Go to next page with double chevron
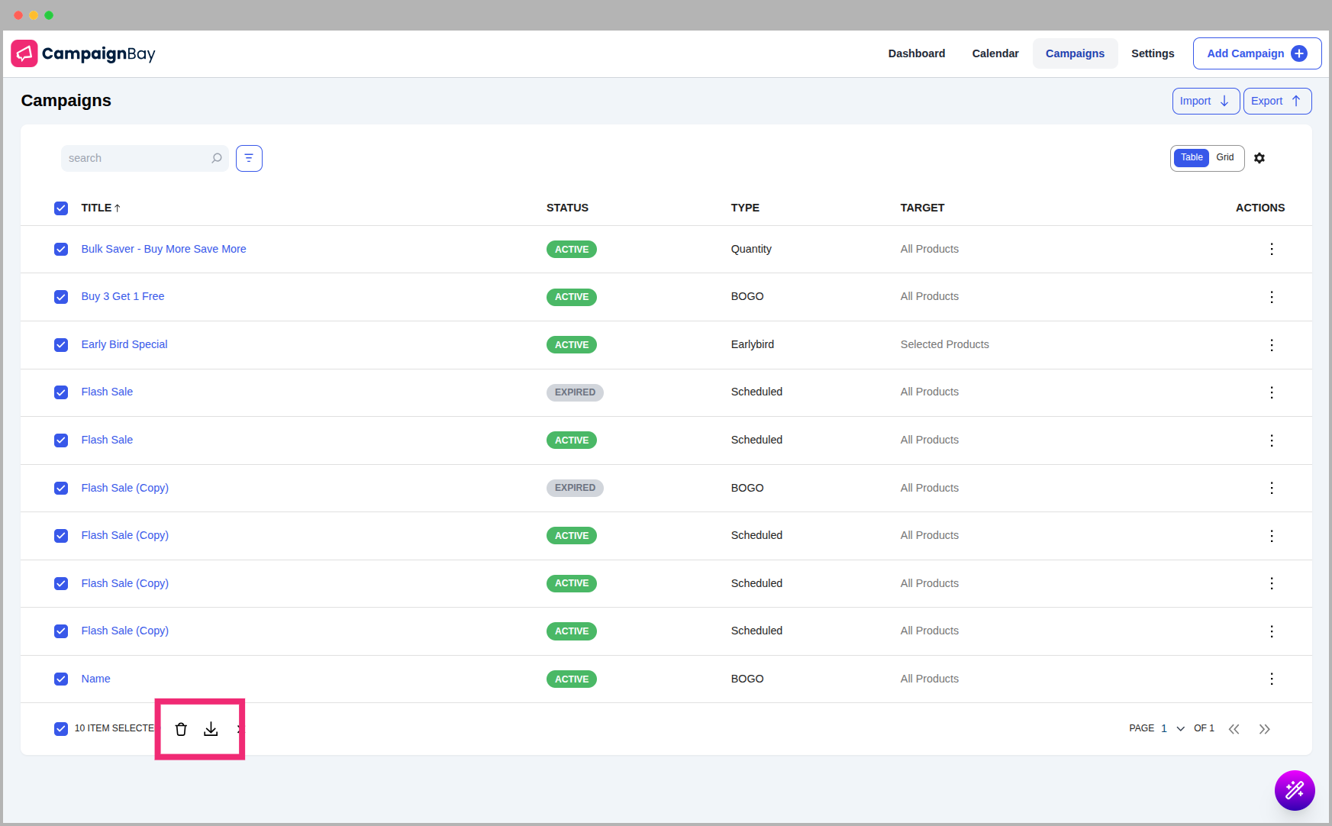This screenshot has height=826, width=1332. (1265, 729)
